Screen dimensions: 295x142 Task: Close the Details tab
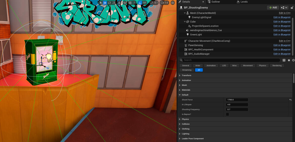pos(203,2)
